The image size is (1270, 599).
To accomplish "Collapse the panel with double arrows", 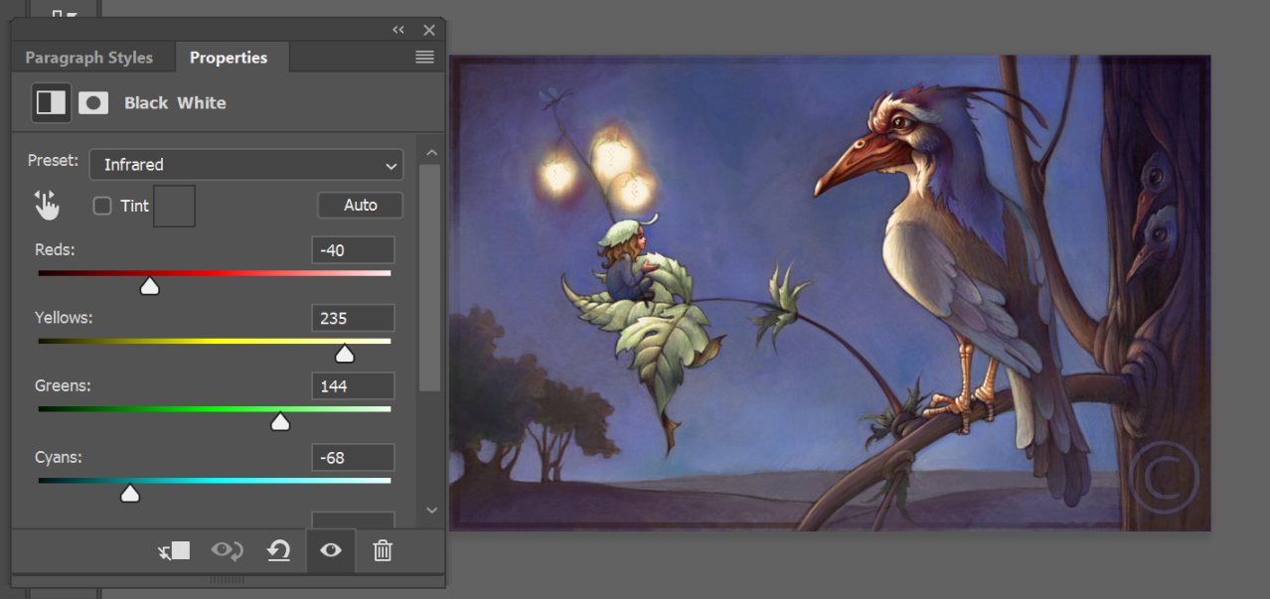I will click(398, 30).
